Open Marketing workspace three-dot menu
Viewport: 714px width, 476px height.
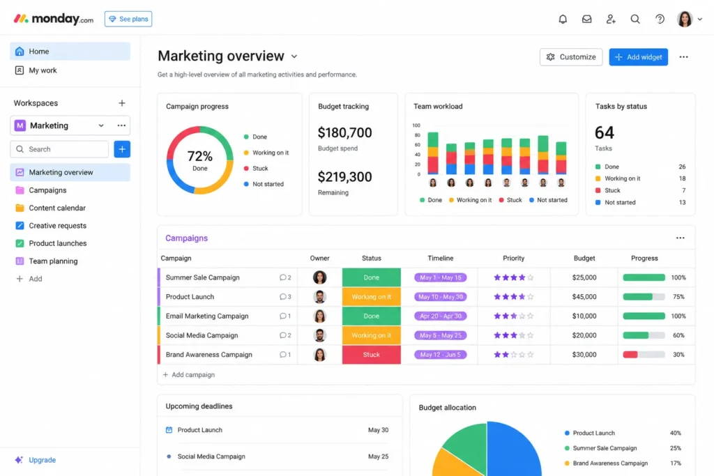121,125
